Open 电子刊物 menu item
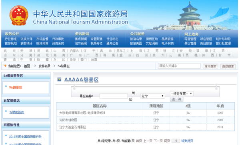The height and width of the screenshot is (145, 240). [x=168, y=44]
